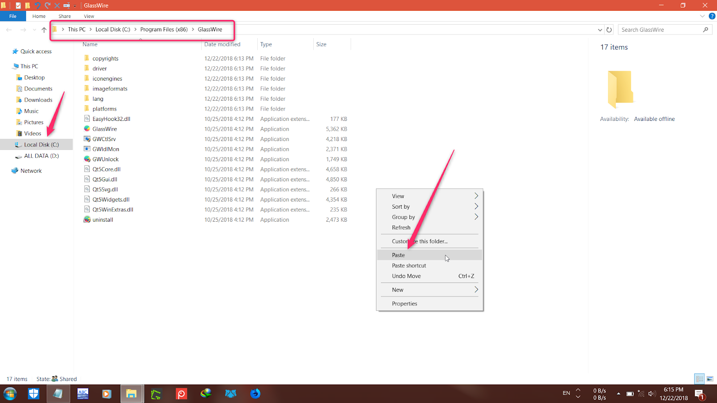Click the GWCtlSrv application file icon
The image size is (717, 403).
(87, 139)
